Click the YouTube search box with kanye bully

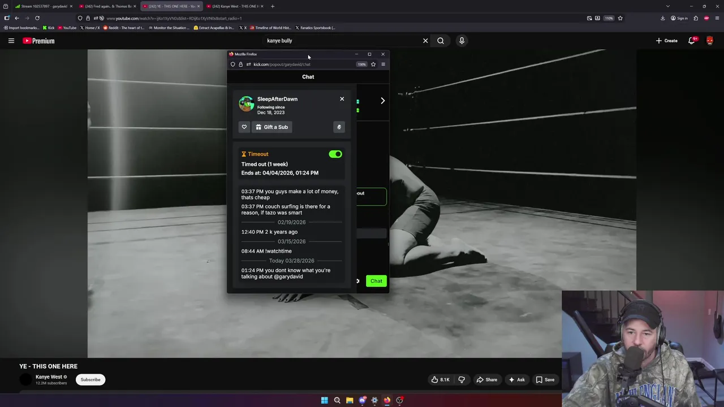(x=342, y=41)
